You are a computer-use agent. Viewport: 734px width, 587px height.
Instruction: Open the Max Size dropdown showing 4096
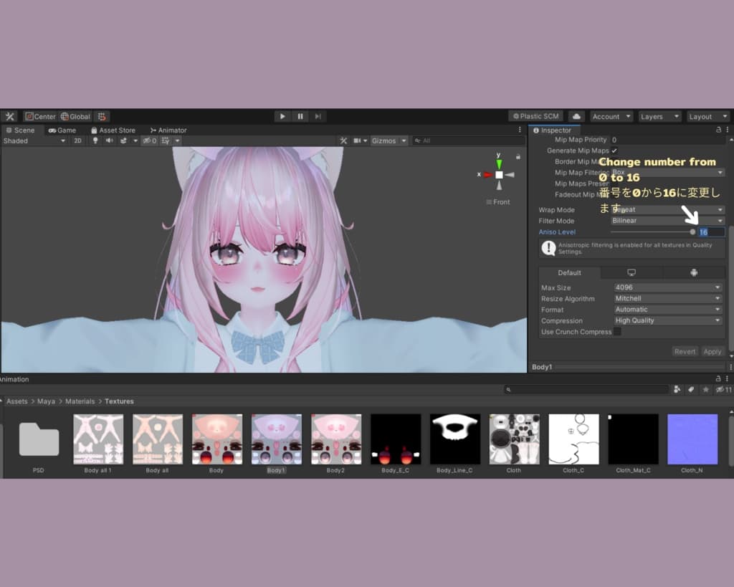click(668, 287)
